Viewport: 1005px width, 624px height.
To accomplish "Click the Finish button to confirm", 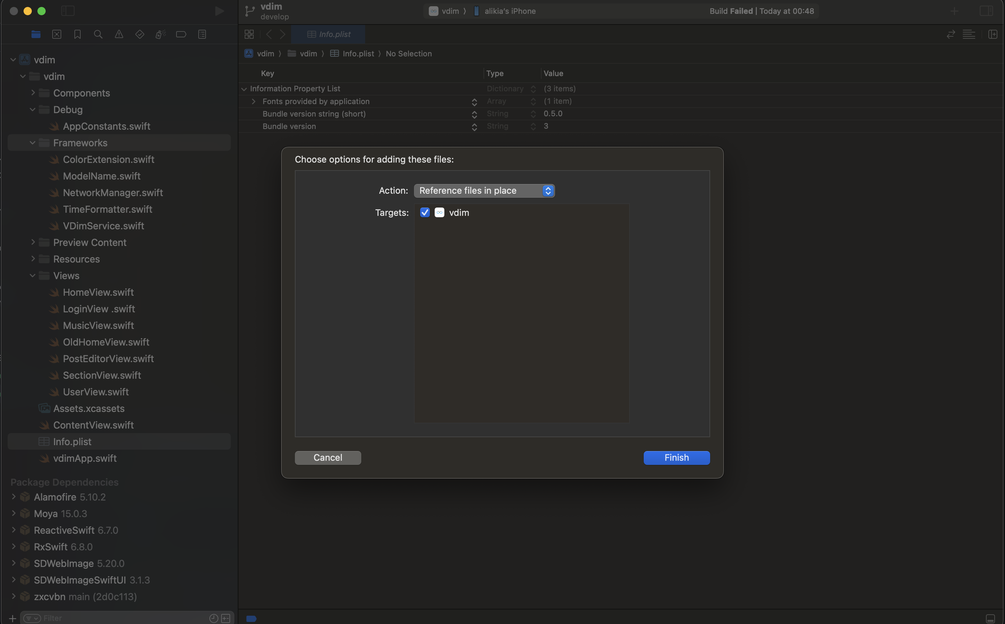I will click(x=677, y=458).
